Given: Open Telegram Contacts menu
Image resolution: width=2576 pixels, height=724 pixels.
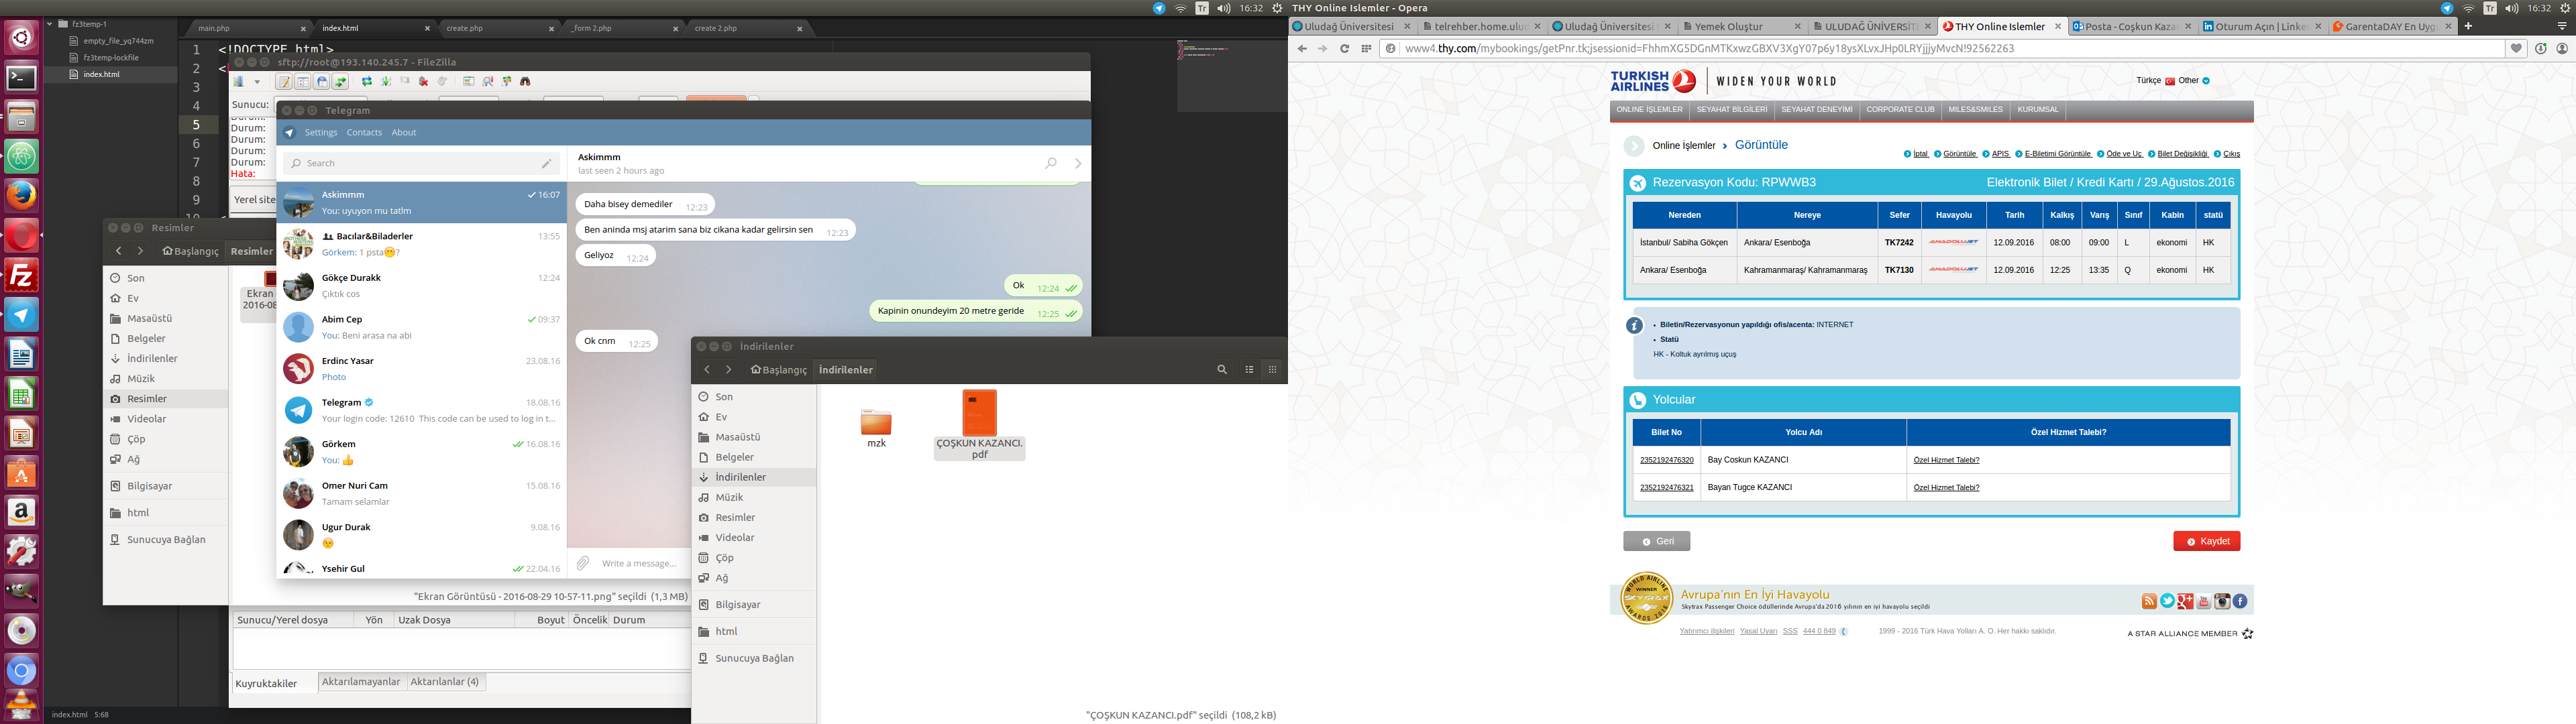Looking at the screenshot, I should pyautogui.click(x=364, y=132).
